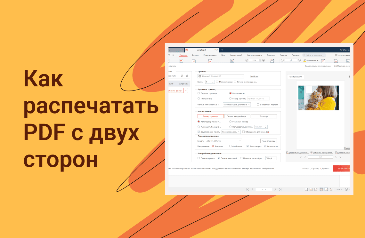Delete file with the trash bin icon

(187, 76)
